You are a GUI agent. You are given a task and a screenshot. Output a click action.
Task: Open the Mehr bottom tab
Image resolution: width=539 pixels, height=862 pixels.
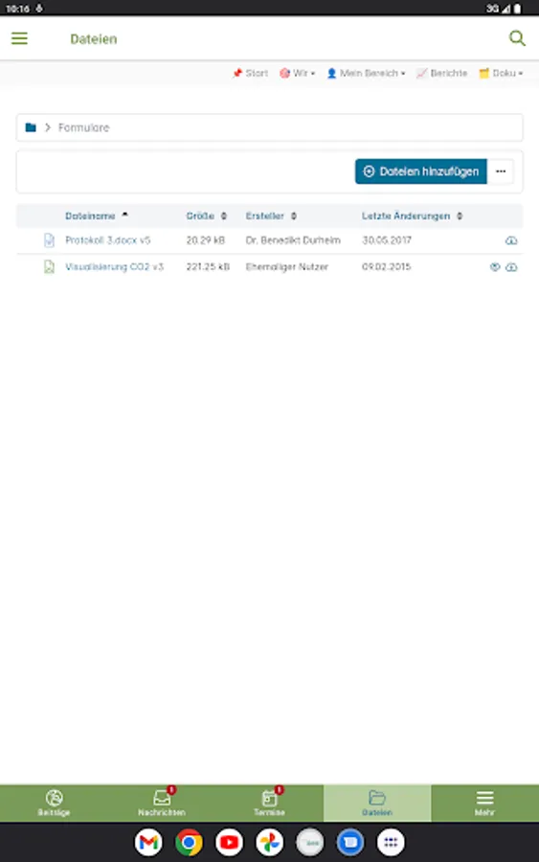coord(484,804)
